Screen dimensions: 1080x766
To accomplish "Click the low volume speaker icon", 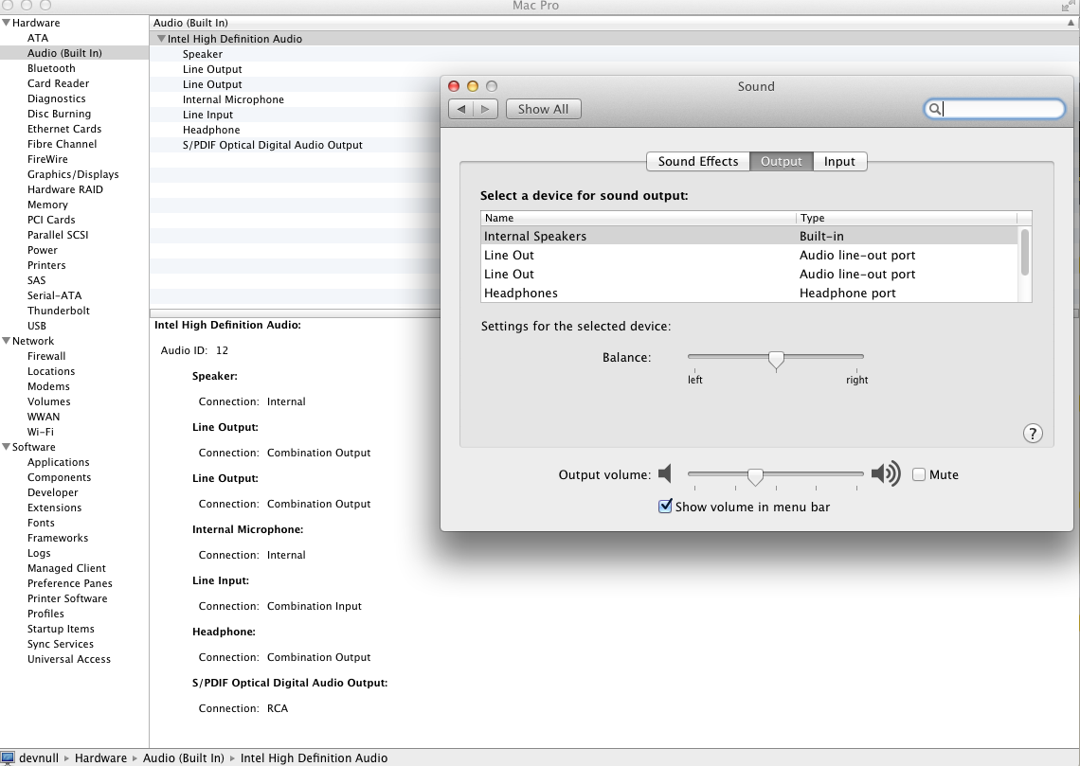I will (665, 473).
